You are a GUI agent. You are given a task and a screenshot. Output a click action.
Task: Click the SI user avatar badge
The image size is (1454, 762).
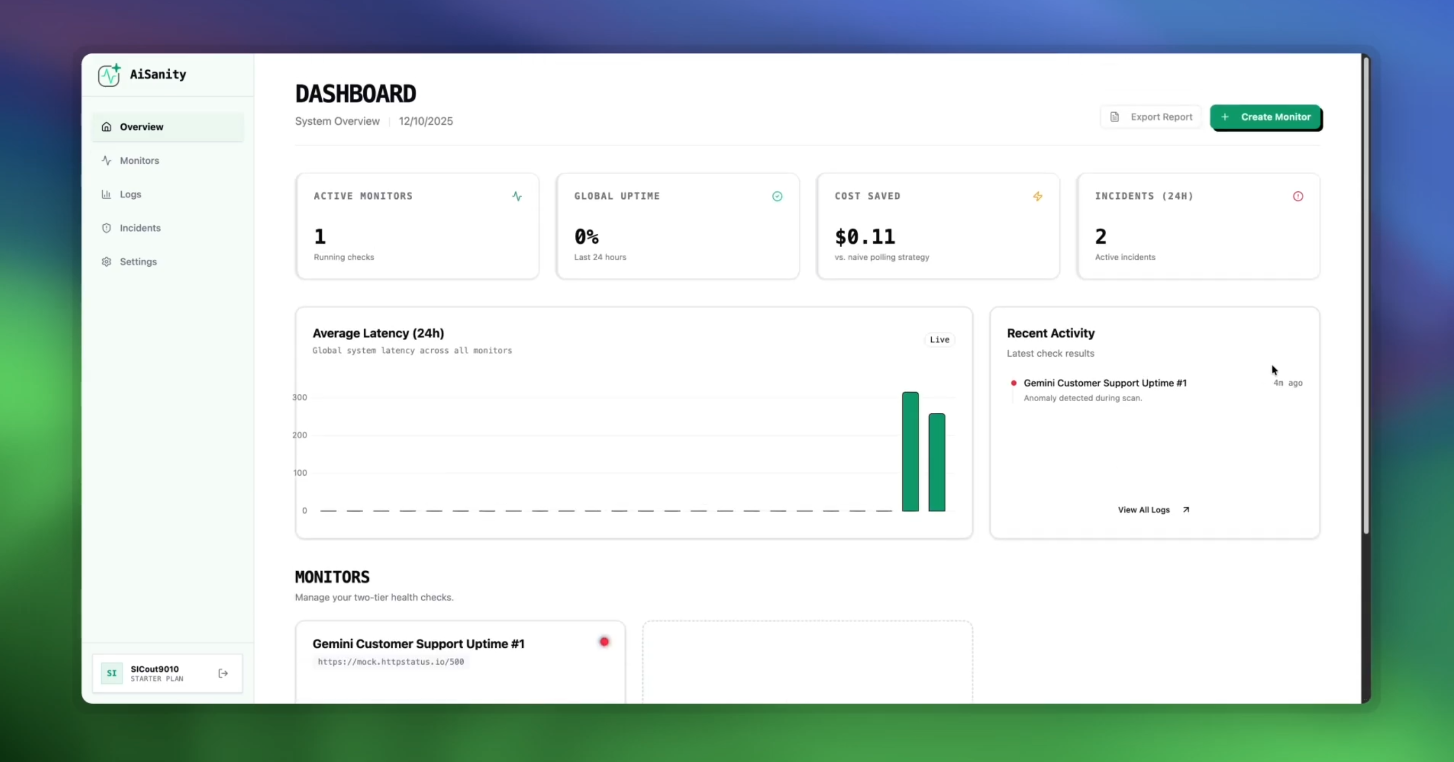tap(112, 673)
